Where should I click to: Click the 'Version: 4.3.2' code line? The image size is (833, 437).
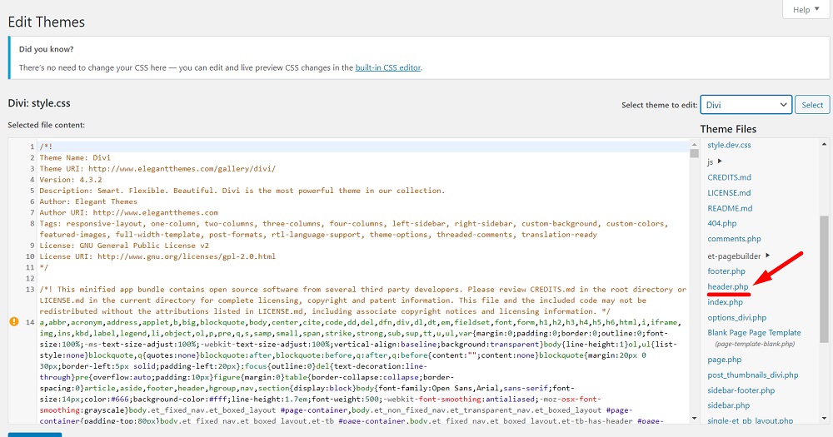tap(71, 180)
